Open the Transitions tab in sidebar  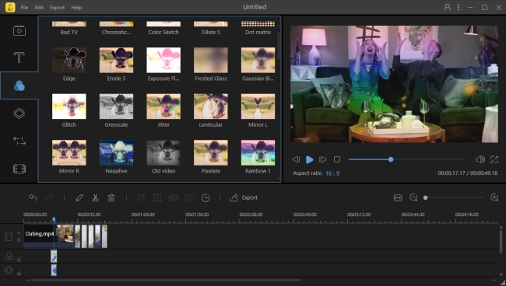19,141
